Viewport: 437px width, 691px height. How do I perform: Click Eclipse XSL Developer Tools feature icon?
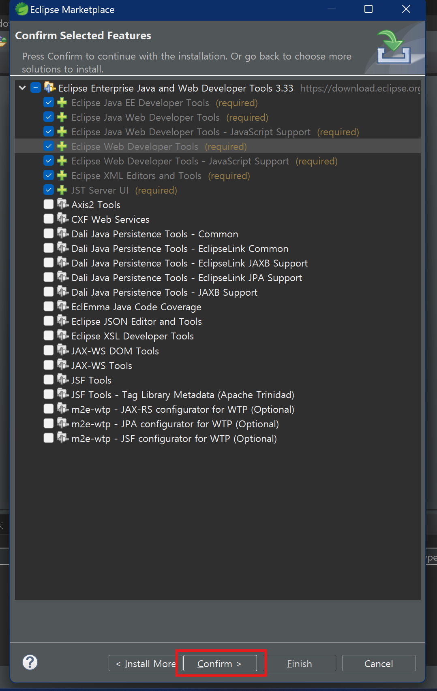point(62,335)
